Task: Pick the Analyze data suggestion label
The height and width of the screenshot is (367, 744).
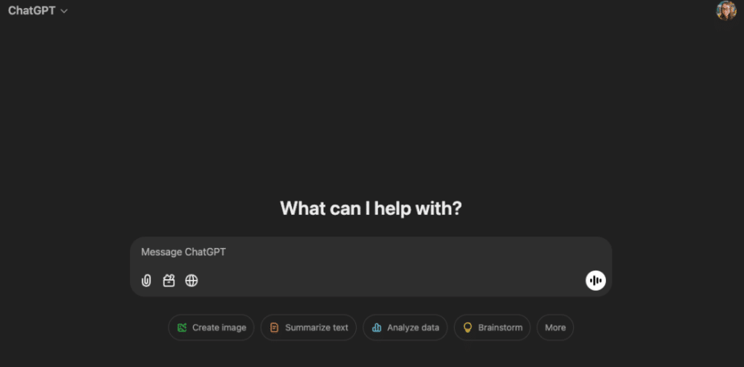Action: point(413,328)
